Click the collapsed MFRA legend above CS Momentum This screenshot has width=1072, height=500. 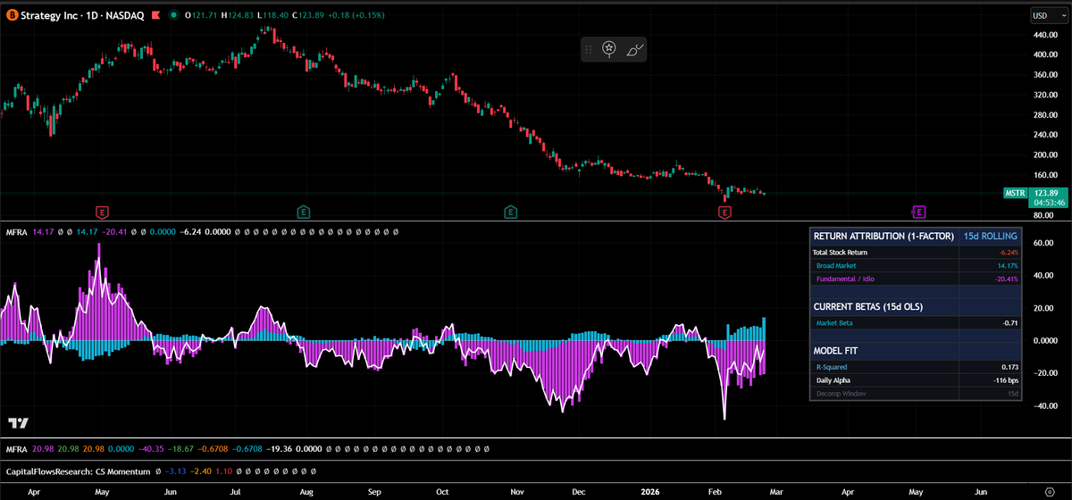tap(16, 448)
